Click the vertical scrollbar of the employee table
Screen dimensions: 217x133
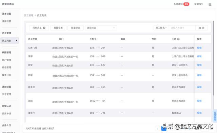pos(214,58)
